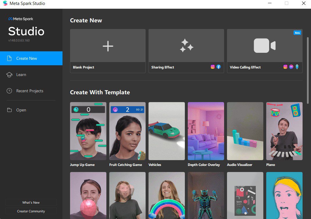The width and height of the screenshot is (311, 219).
Task: Click the sparkle stars Sharing Effect icon
Action: click(x=186, y=46)
